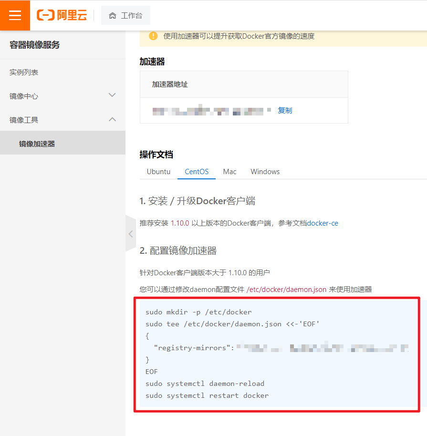This screenshot has width=427, height=436.
Task: Copy the accelerator address with 复制
Action: click(x=285, y=110)
